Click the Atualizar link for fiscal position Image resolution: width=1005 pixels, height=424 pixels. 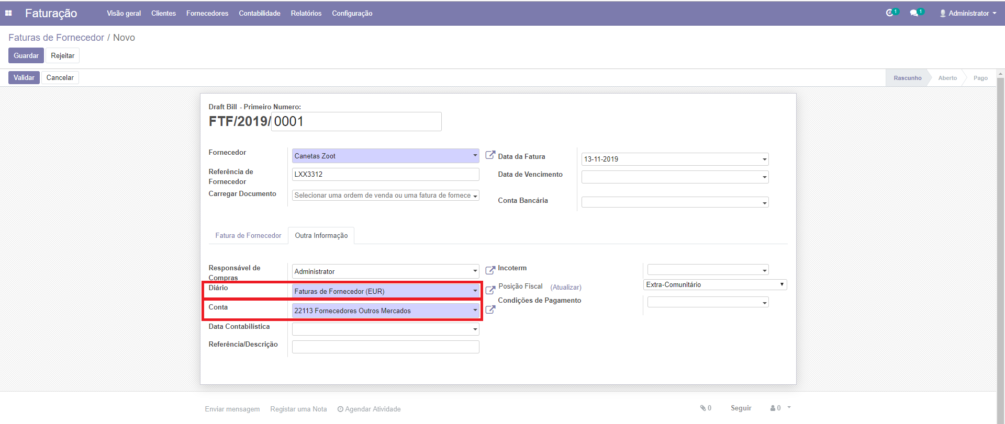pos(566,288)
